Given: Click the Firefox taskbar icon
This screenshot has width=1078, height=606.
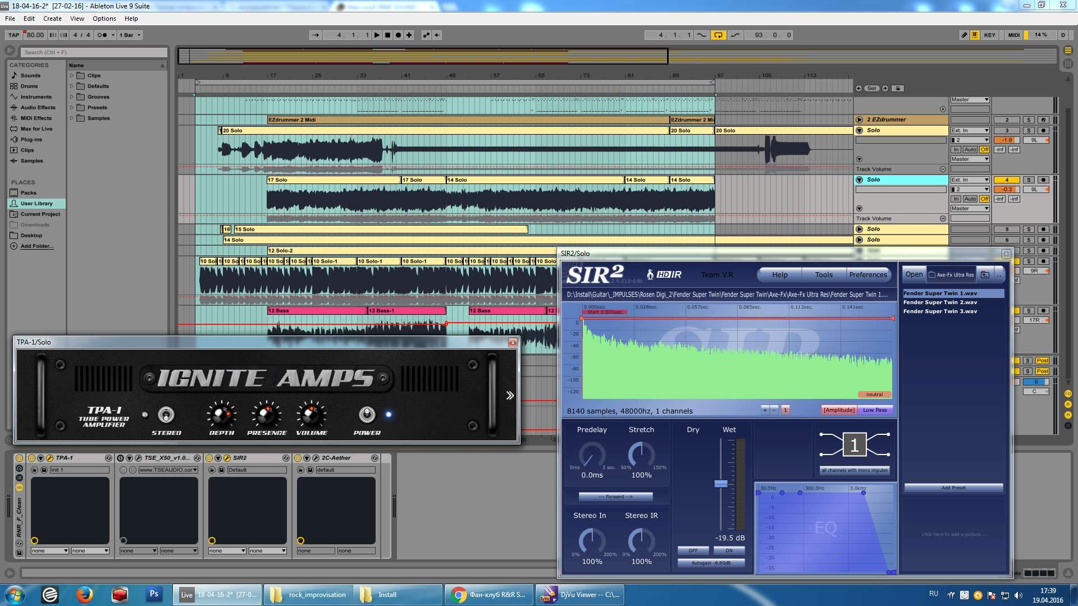Looking at the screenshot, I should 85,594.
